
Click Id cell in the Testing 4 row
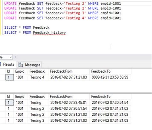[10, 77]
